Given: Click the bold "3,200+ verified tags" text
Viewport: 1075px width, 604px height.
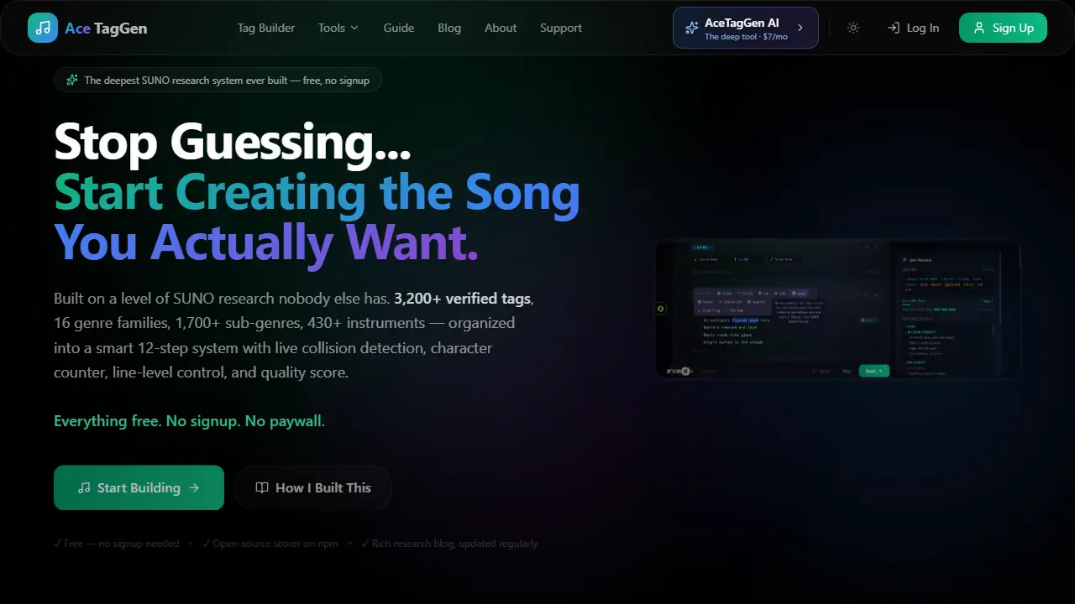Looking at the screenshot, I should 463,299.
